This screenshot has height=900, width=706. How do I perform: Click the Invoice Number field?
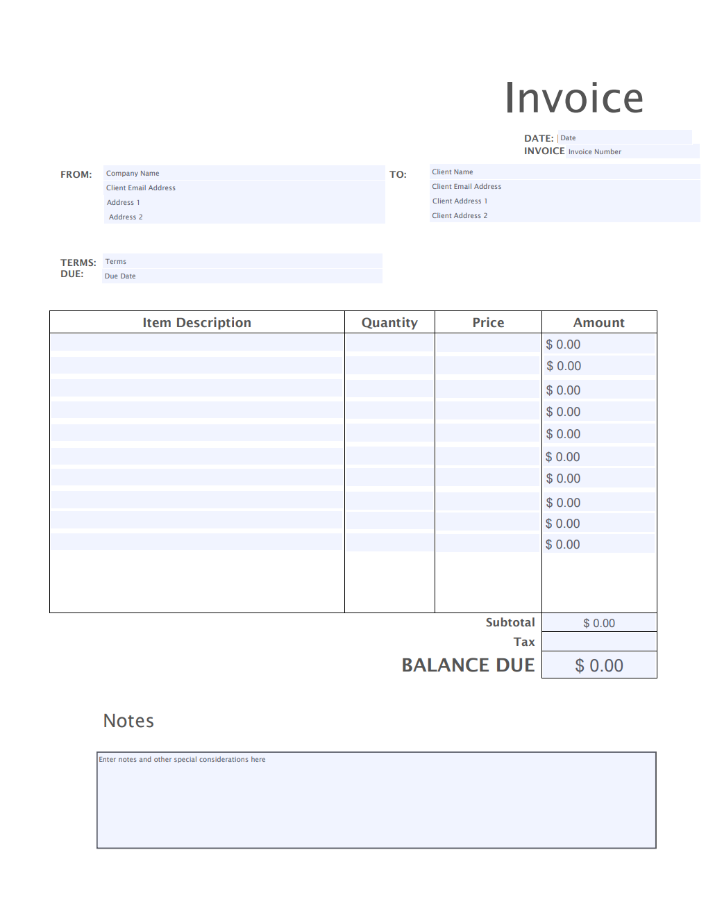[x=632, y=151]
